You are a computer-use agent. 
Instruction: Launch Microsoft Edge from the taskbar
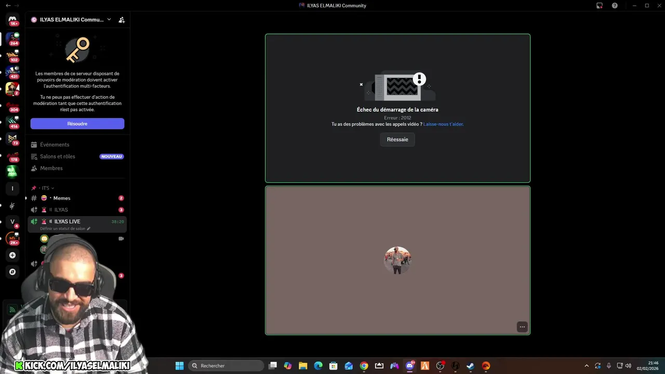click(318, 366)
